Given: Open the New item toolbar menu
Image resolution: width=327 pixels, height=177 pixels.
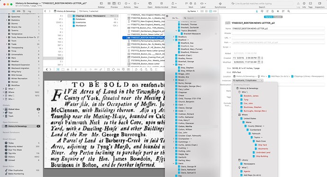Looking at the screenshot, I should [136, 3].
